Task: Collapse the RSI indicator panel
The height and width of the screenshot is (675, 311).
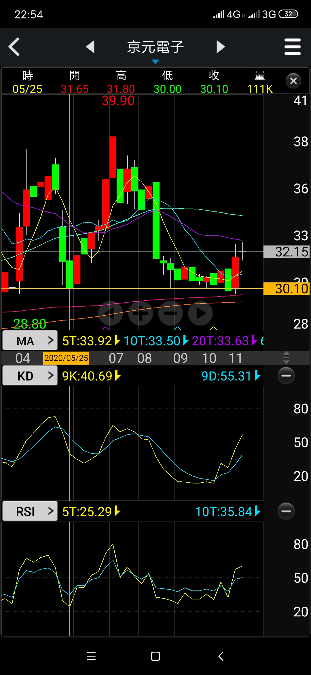Action: point(286,511)
